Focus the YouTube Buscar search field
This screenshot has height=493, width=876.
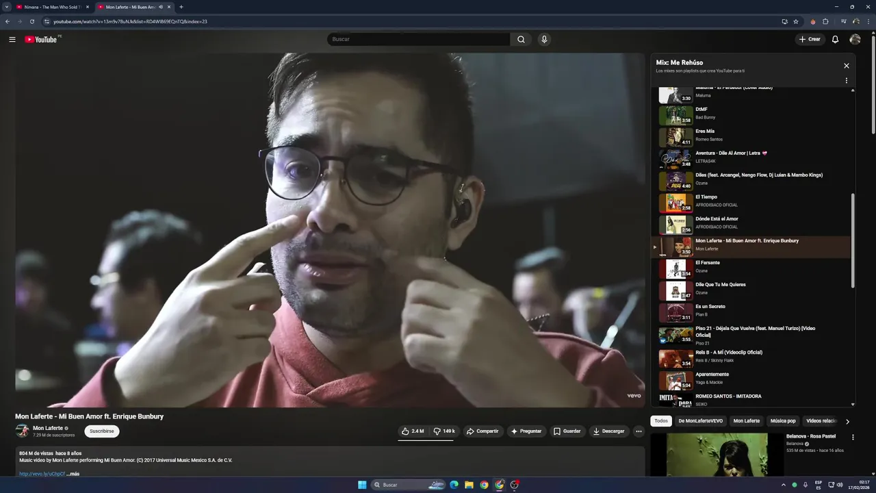pos(418,39)
